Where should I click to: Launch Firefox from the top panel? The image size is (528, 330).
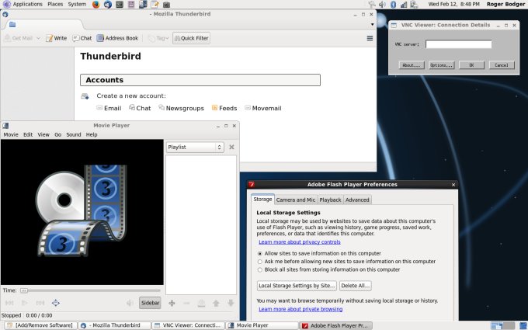coord(96,5)
